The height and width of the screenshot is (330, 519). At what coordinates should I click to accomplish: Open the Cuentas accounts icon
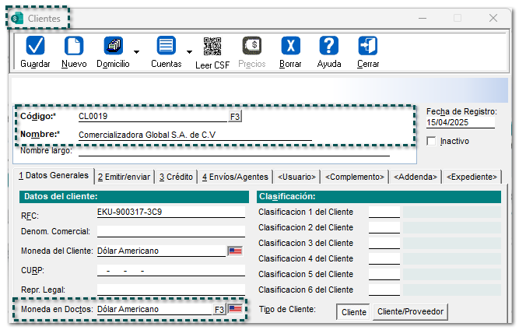pos(166,47)
